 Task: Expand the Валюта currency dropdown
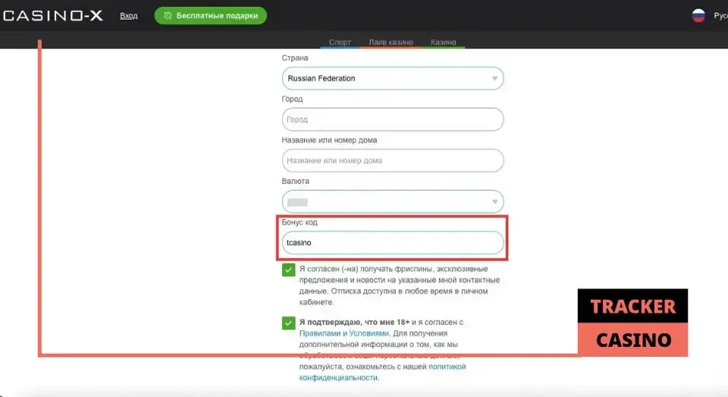click(392, 202)
